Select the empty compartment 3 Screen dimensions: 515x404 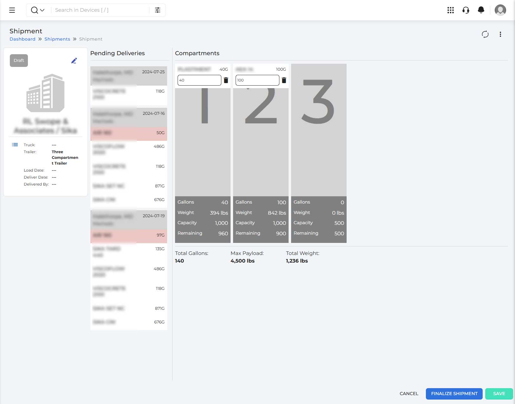(319, 130)
